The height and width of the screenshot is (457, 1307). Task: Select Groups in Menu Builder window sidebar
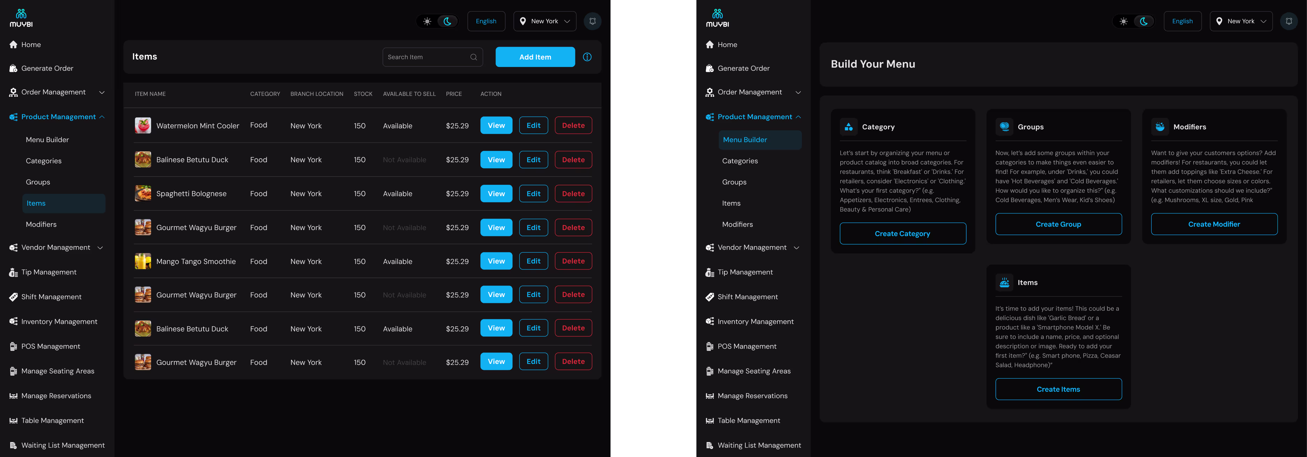coord(734,182)
